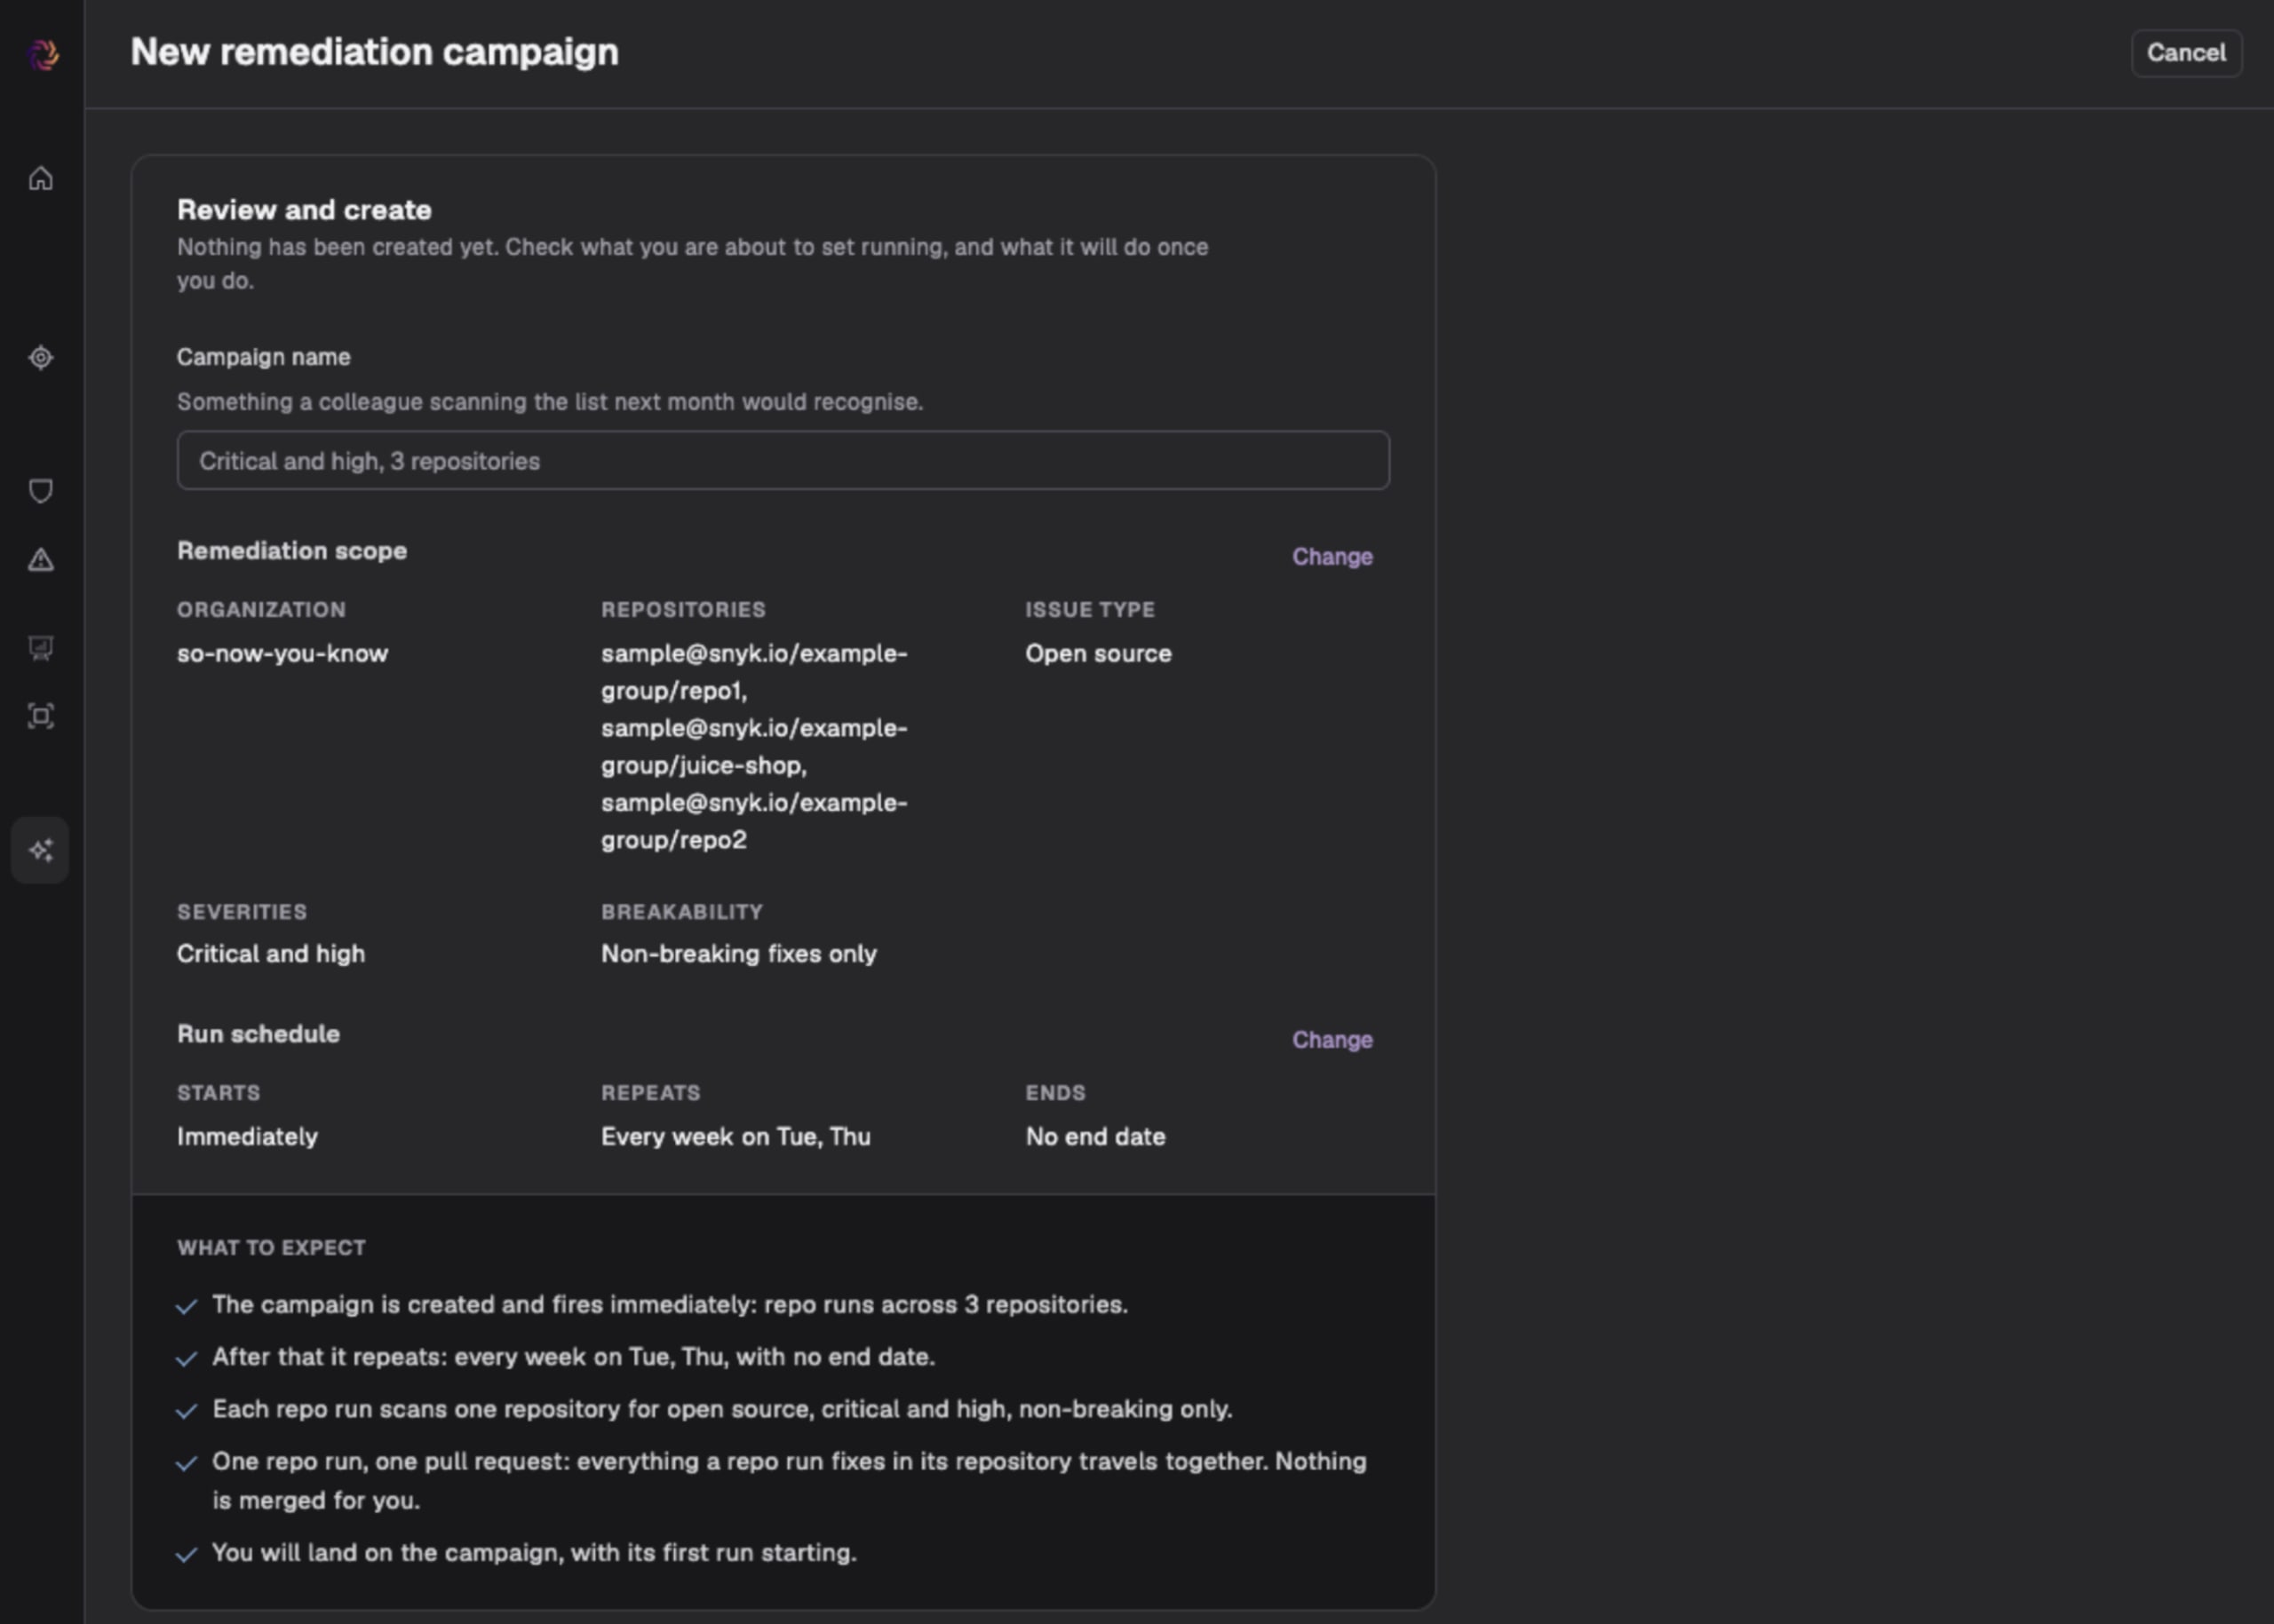Screen dimensions: 2274x1624
Task: Open the scan frame sidebar icon
Action: coord(41,716)
